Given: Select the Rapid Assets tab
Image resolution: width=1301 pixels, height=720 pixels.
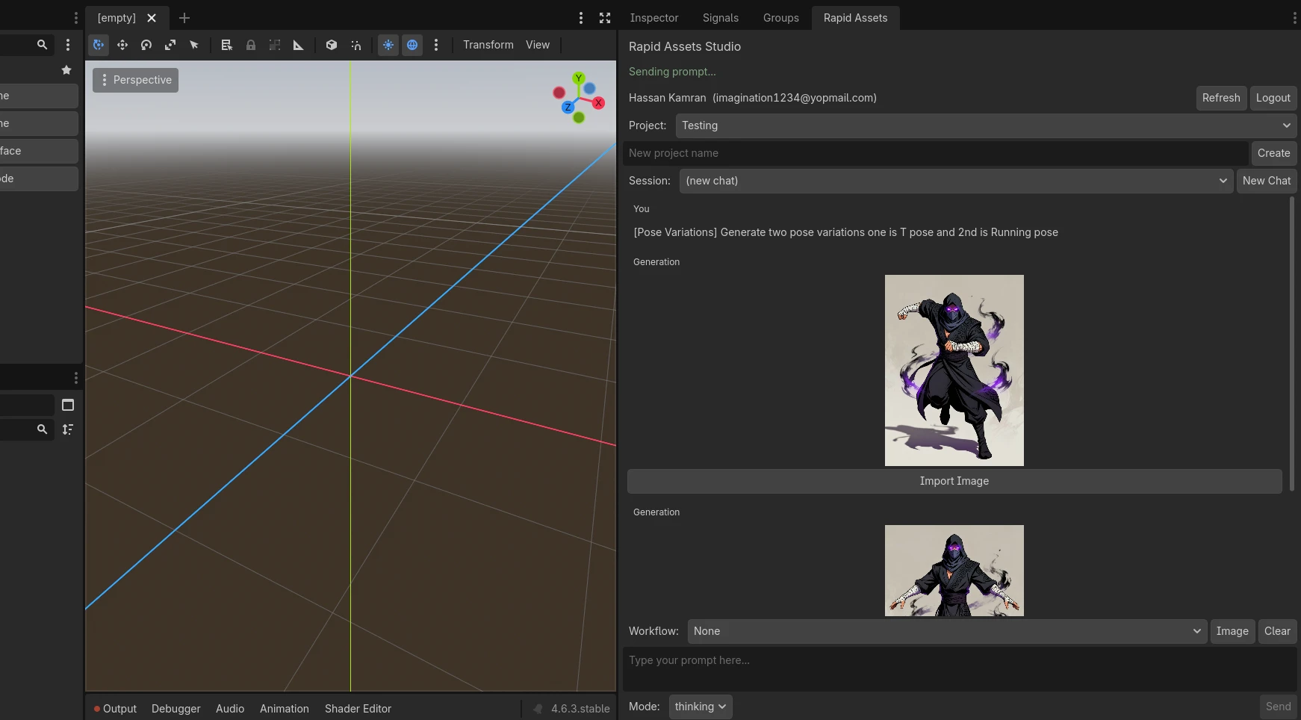Looking at the screenshot, I should [856, 18].
